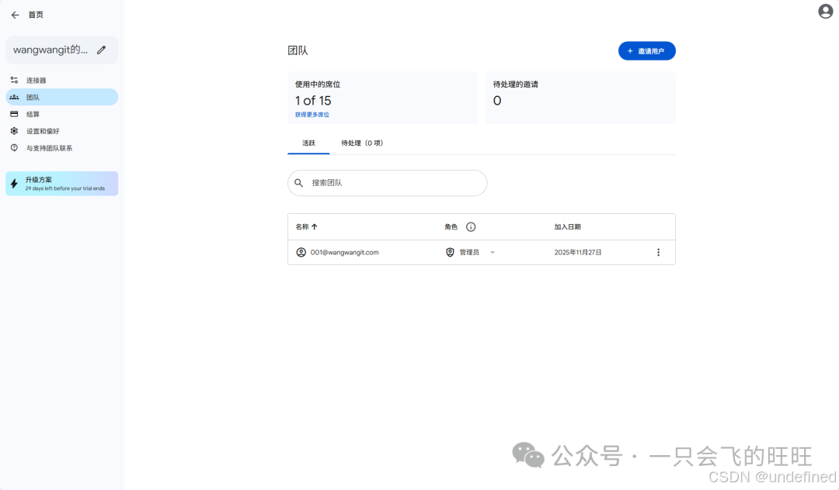Click the date 2025年11月27日
839x490 pixels.
pos(578,253)
